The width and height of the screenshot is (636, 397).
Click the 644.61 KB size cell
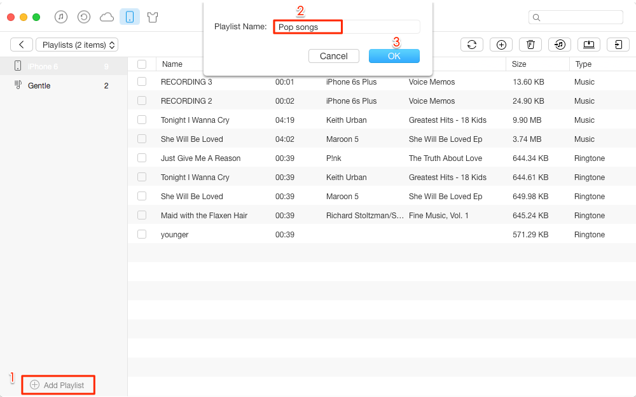click(x=530, y=178)
